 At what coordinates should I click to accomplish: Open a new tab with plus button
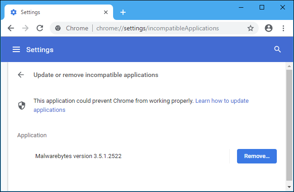[123, 12]
